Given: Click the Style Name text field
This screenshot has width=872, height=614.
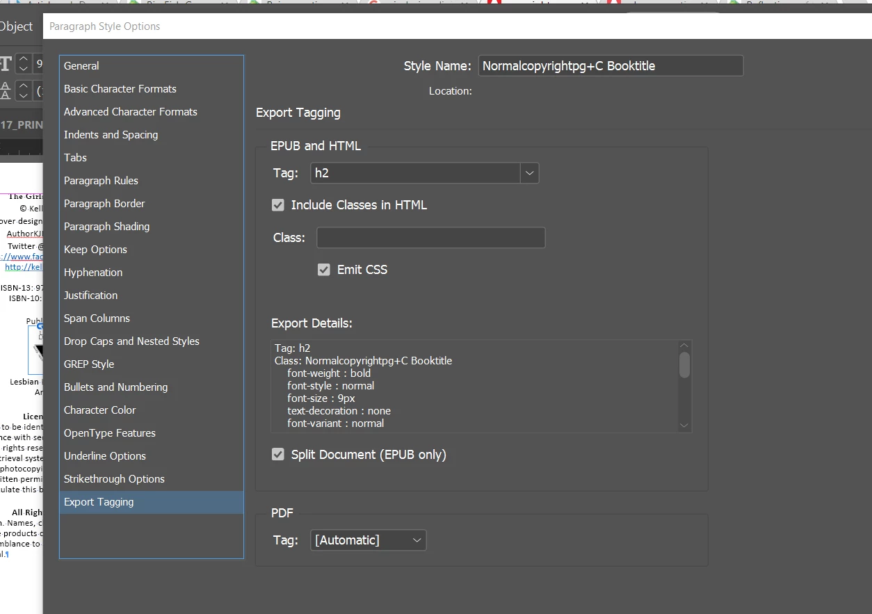Looking at the screenshot, I should coord(611,66).
